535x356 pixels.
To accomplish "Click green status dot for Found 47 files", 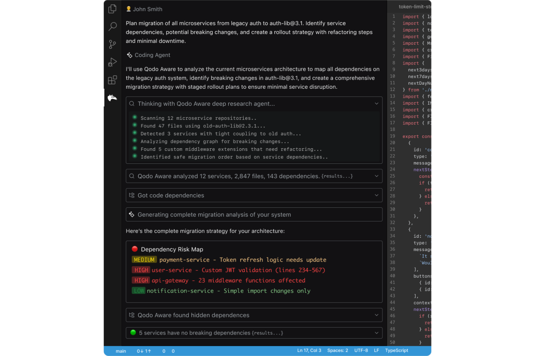I will [x=134, y=125].
